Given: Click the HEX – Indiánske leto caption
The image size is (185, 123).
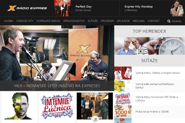Looking at the screenshot, I should [57, 86].
